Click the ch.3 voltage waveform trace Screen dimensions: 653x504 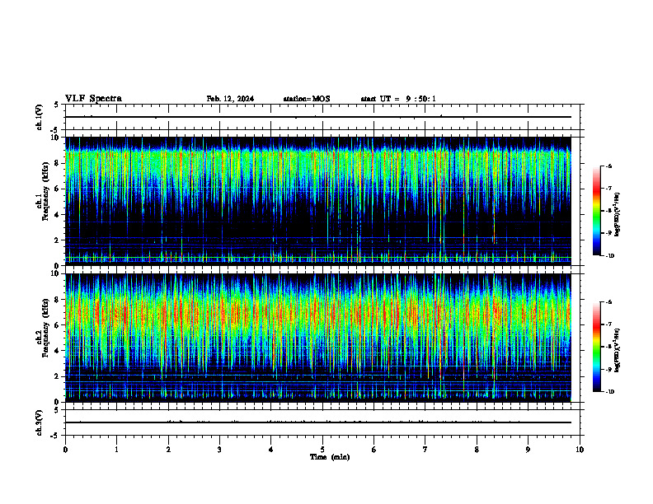[x=318, y=422]
